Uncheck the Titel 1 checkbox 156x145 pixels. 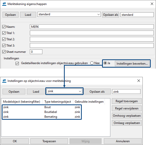point(4,33)
